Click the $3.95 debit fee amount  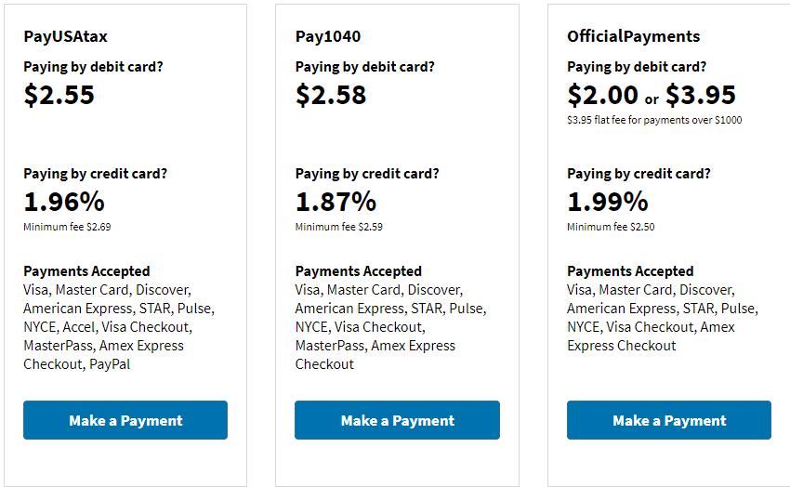tap(701, 95)
